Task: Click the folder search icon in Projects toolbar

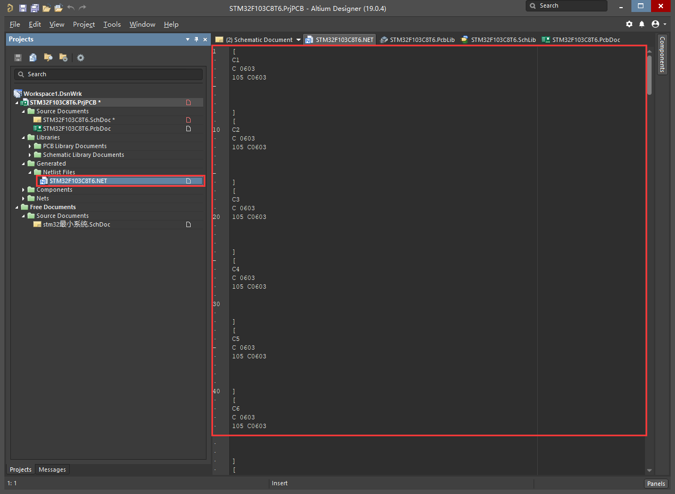Action: tap(48, 58)
